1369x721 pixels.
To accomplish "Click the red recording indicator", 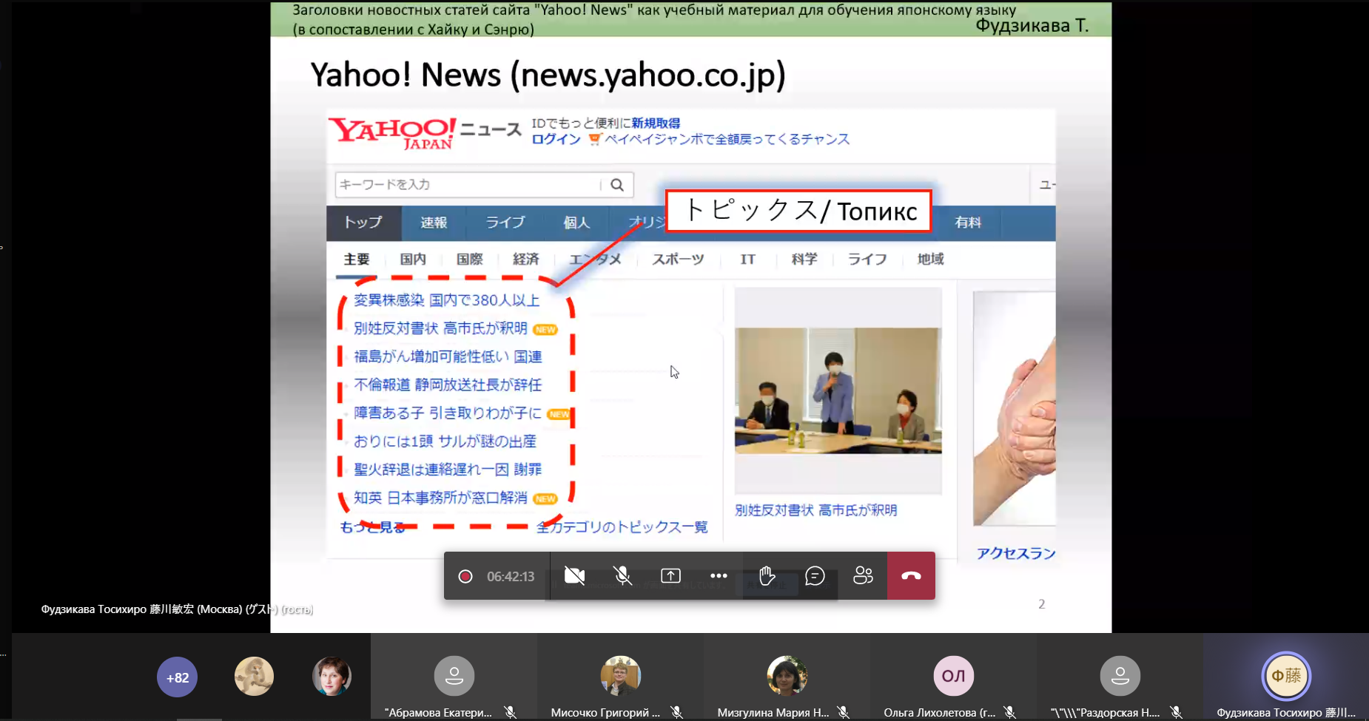I will click(465, 576).
